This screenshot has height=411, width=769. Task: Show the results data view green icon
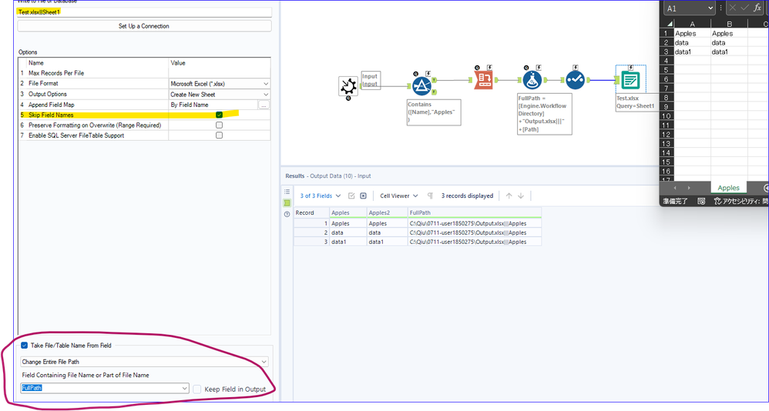[287, 202]
